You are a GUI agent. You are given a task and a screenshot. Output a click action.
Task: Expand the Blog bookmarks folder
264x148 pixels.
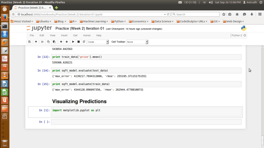(60, 21)
